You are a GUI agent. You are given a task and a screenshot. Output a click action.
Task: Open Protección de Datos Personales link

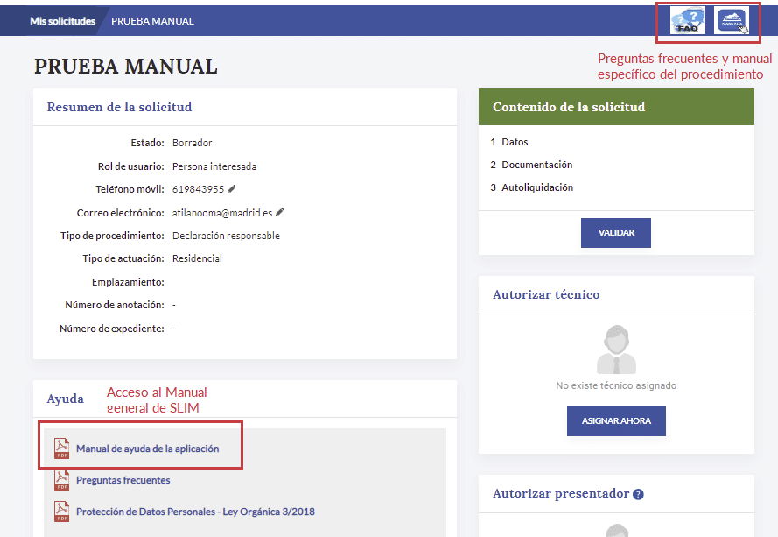[195, 512]
